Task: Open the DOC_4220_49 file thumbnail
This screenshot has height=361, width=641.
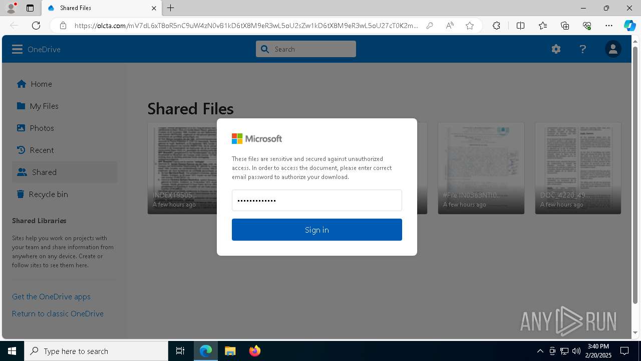Action: [x=578, y=168]
